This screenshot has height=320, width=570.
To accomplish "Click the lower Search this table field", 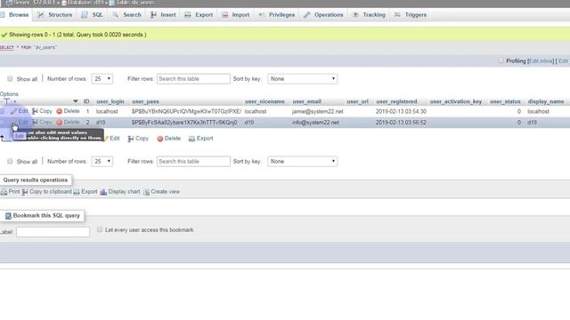I will [193, 161].
